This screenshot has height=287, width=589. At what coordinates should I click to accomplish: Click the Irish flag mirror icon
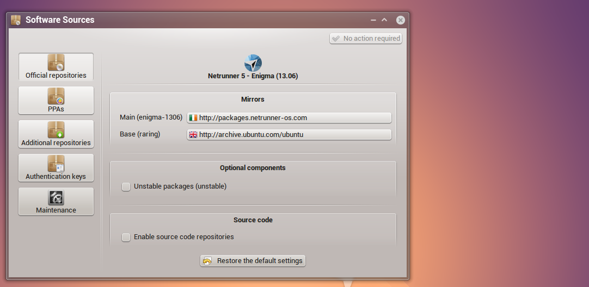coord(193,118)
